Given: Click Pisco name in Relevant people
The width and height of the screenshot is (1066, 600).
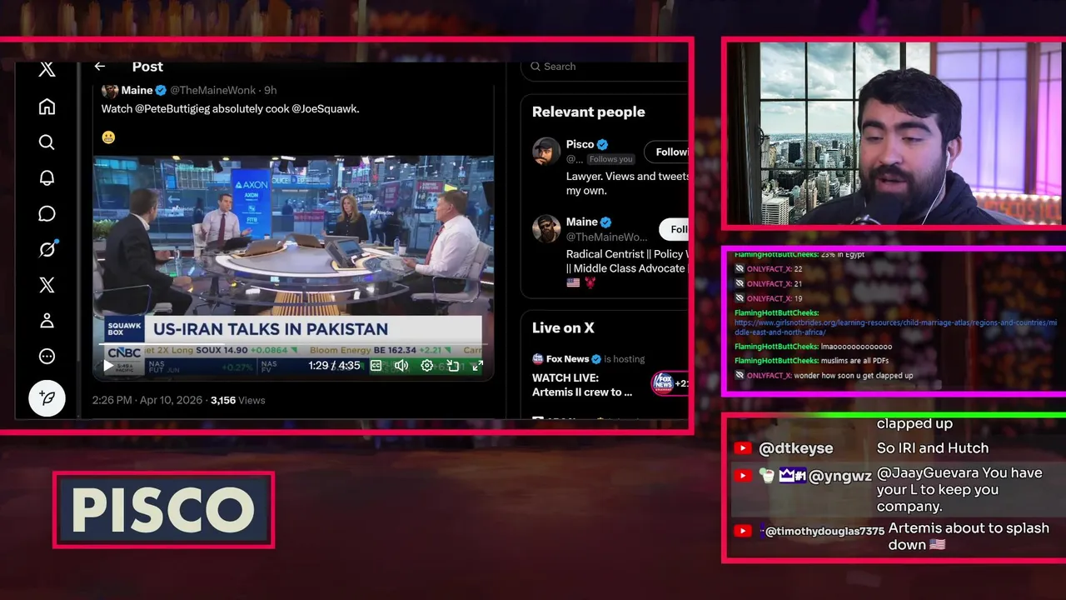Looking at the screenshot, I should (580, 144).
